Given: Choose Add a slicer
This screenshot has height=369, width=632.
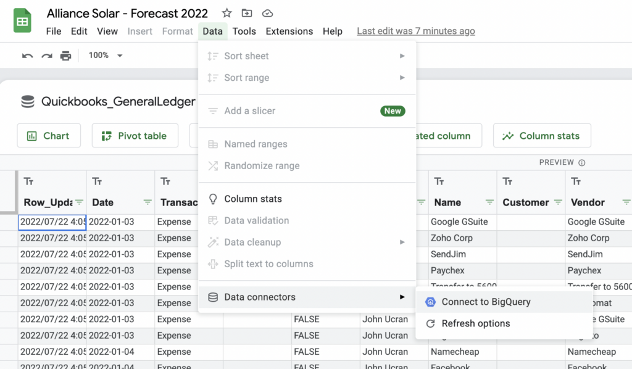Looking at the screenshot, I should point(307,111).
